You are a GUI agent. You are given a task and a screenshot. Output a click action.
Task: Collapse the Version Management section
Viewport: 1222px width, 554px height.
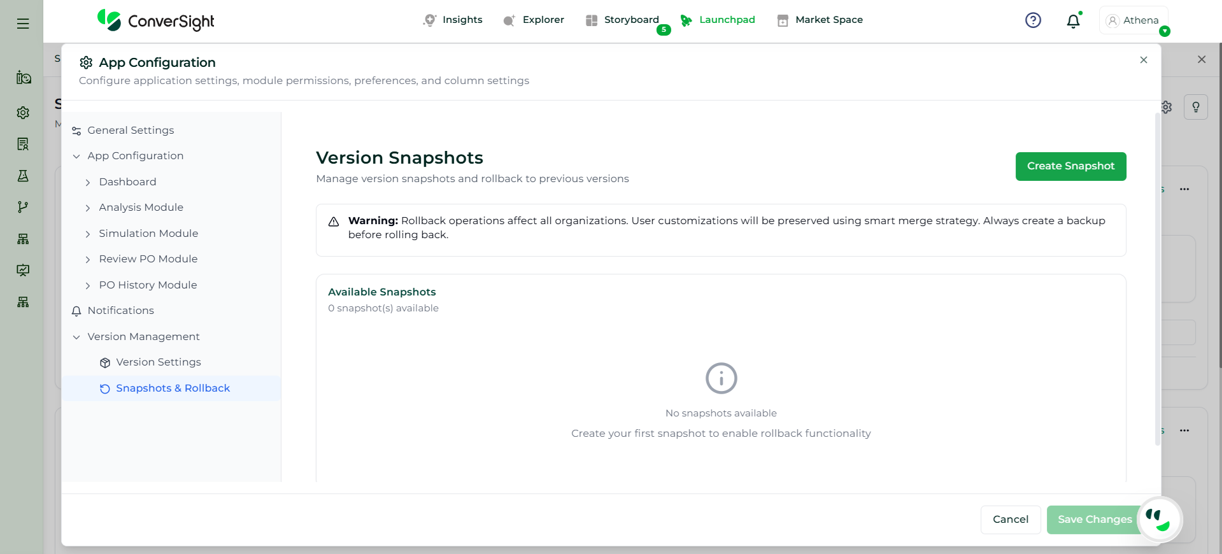[x=76, y=337]
